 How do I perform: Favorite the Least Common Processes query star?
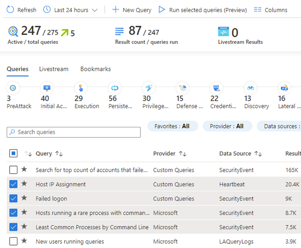point(24,226)
